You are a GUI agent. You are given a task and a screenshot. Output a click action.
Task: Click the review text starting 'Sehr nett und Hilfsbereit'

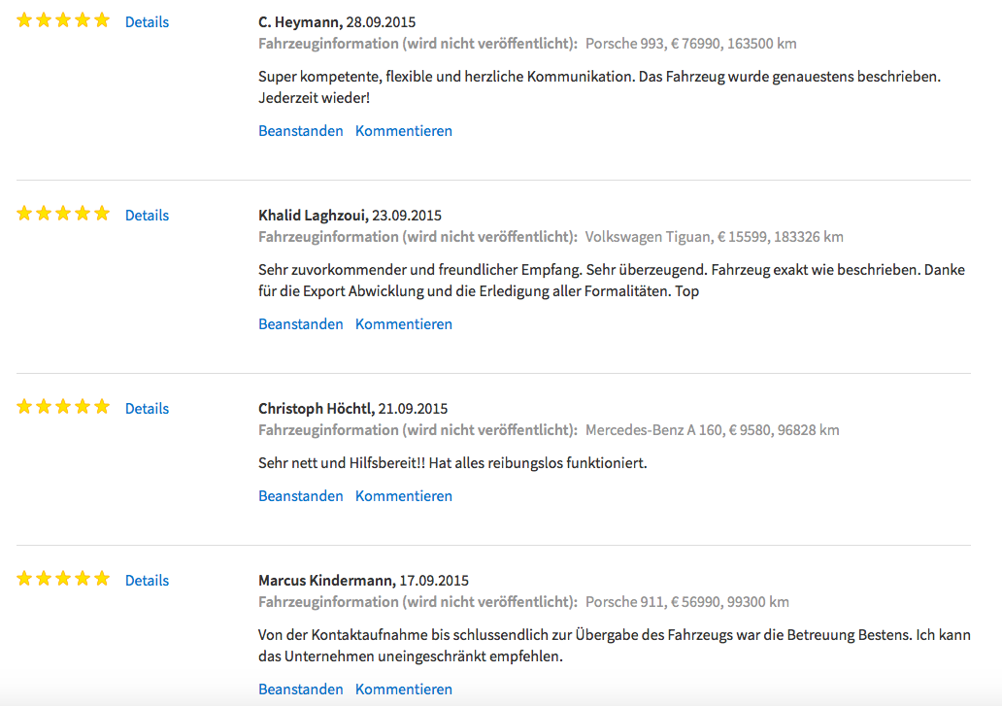click(x=452, y=462)
